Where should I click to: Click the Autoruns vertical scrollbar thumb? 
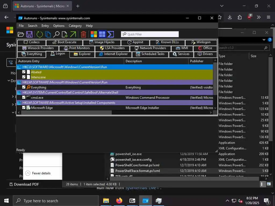[215, 79]
